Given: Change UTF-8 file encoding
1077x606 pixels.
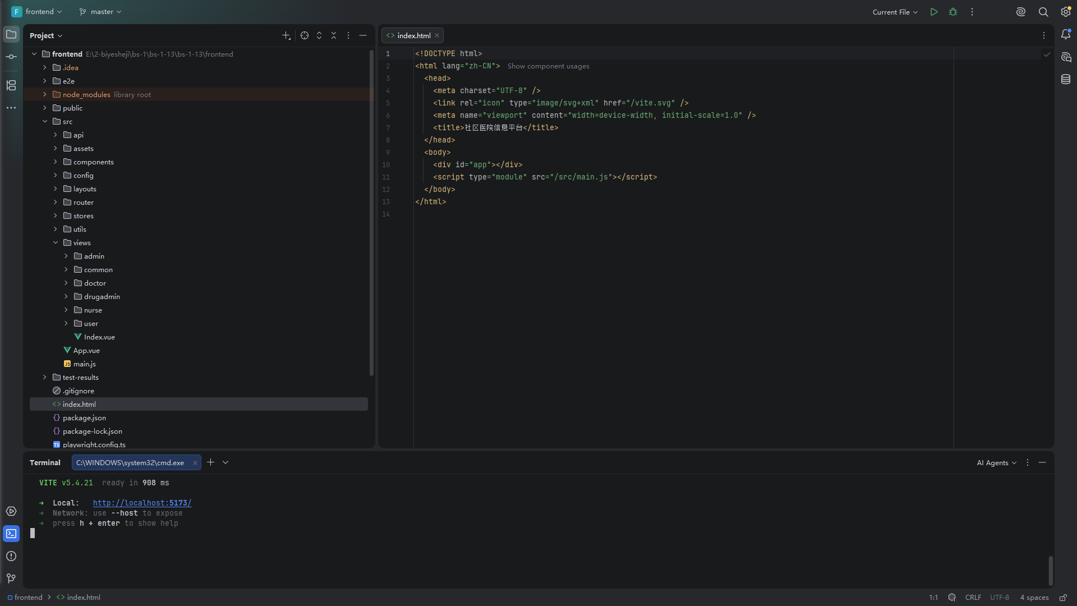Looking at the screenshot, I should coord(1000,598).
